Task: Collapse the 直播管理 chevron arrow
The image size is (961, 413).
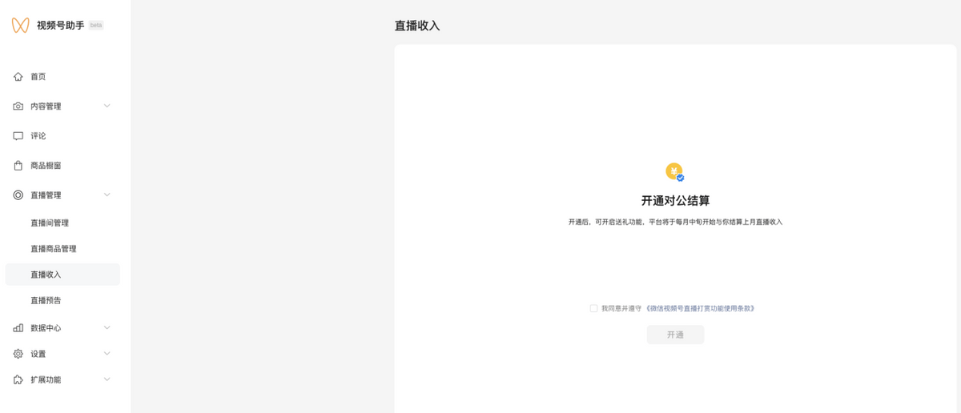Action: tap(107, 194)
